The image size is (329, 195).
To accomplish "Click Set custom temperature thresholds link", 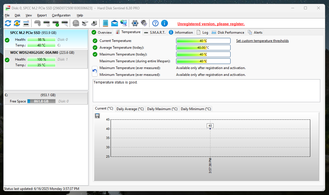I will [x=262, y=41].
